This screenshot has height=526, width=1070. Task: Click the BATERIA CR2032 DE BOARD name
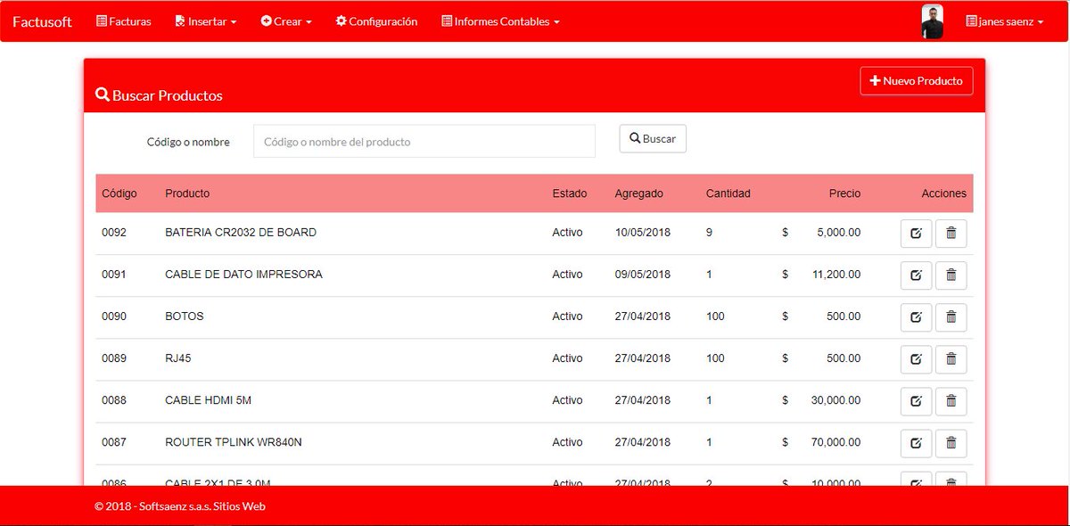pyautogui.click(x=241, y=233)
